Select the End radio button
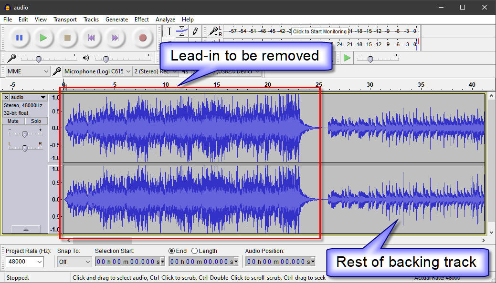This screenshot has height=283, width=496. [x=171, y=251]
